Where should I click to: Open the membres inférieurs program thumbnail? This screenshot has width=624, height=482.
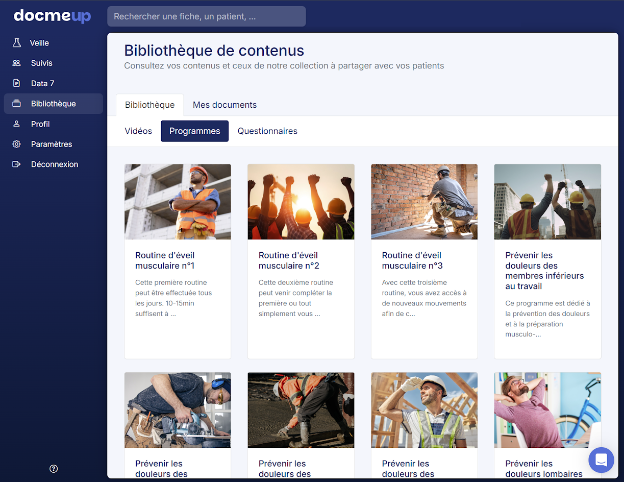click(547, 202)
